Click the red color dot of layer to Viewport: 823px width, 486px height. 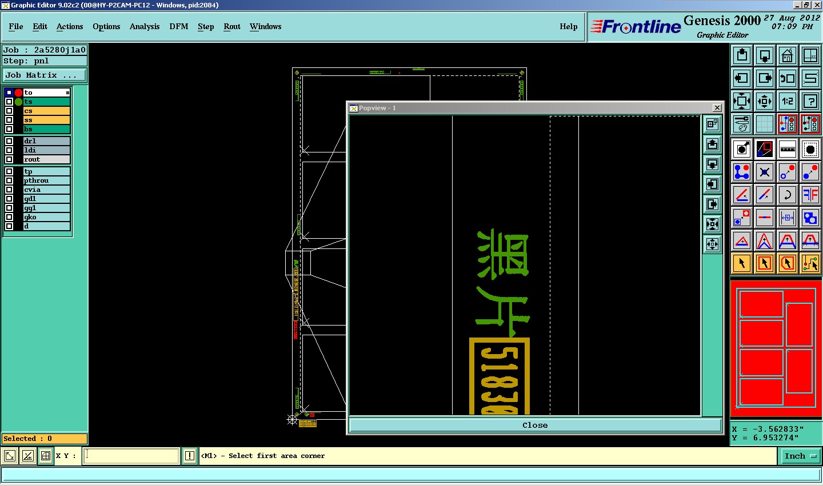tap(18, 93)
